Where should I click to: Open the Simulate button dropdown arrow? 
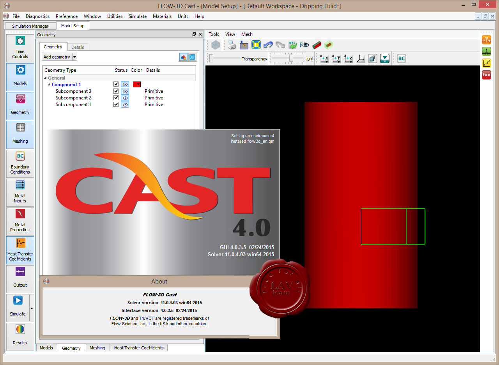[32, 308]
